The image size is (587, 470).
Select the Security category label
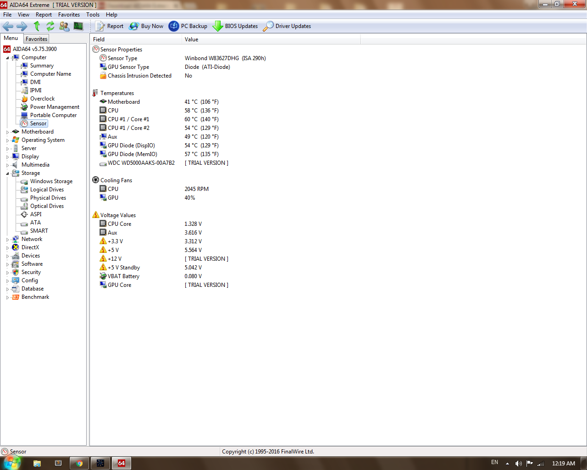(31, 272)
